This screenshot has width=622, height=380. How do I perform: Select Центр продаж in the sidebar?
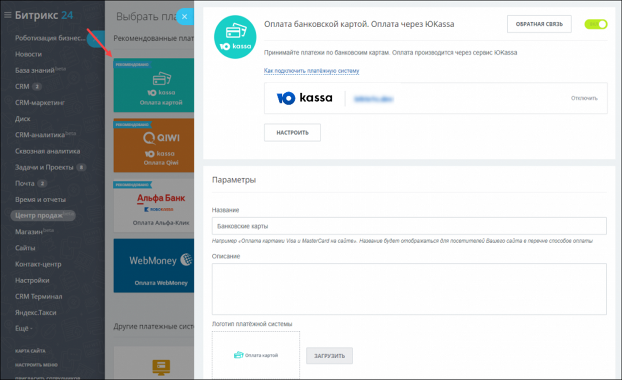tap(43, 215)
